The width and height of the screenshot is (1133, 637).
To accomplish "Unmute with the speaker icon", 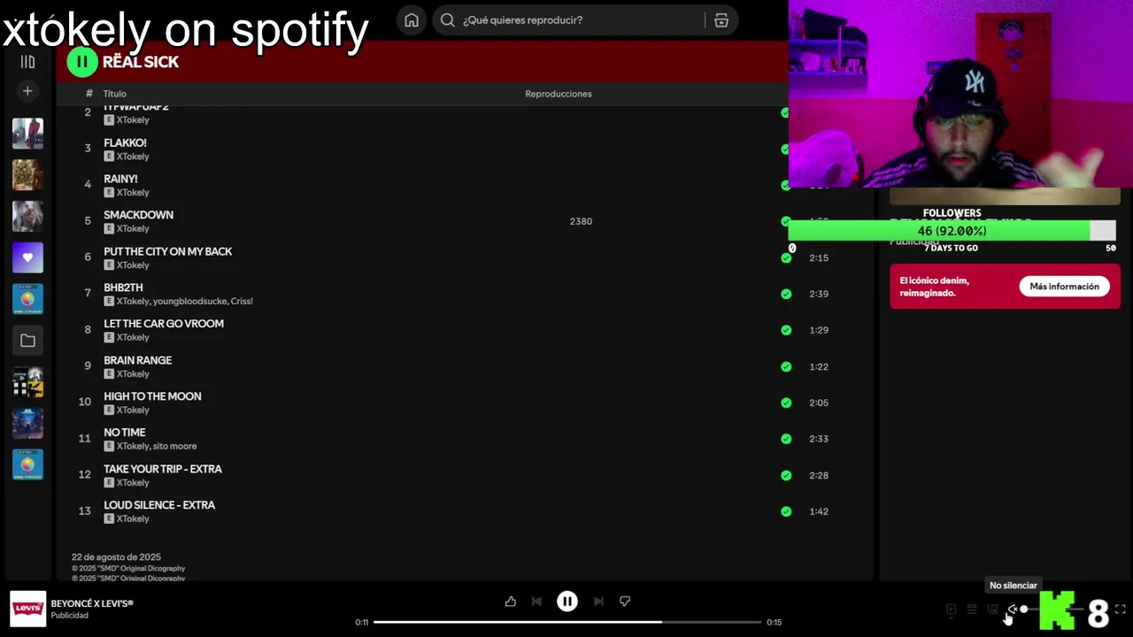I will coord(1013,610).
